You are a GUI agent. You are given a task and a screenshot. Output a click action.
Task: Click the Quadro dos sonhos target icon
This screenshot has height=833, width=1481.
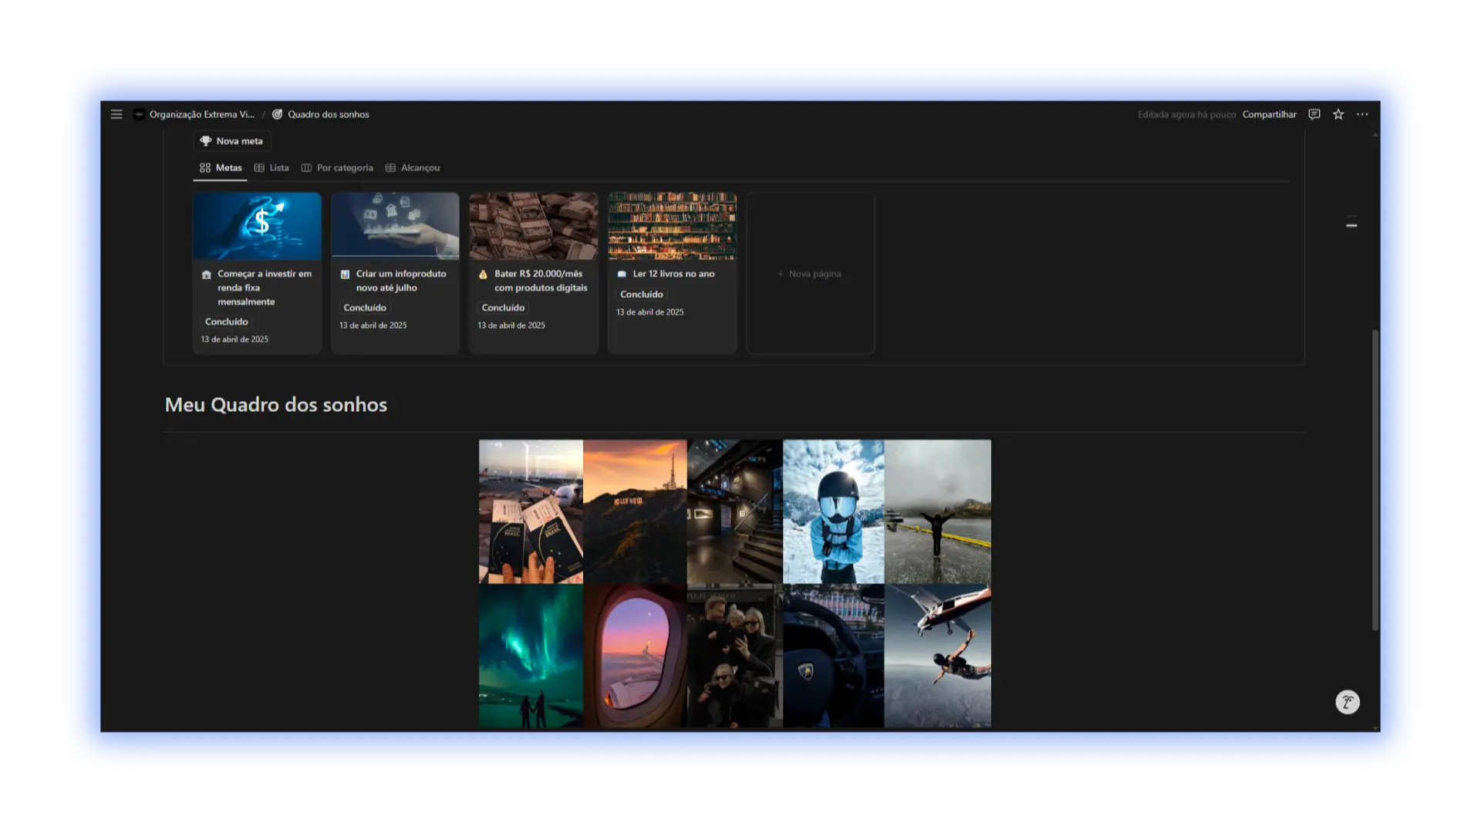(277, 114)
